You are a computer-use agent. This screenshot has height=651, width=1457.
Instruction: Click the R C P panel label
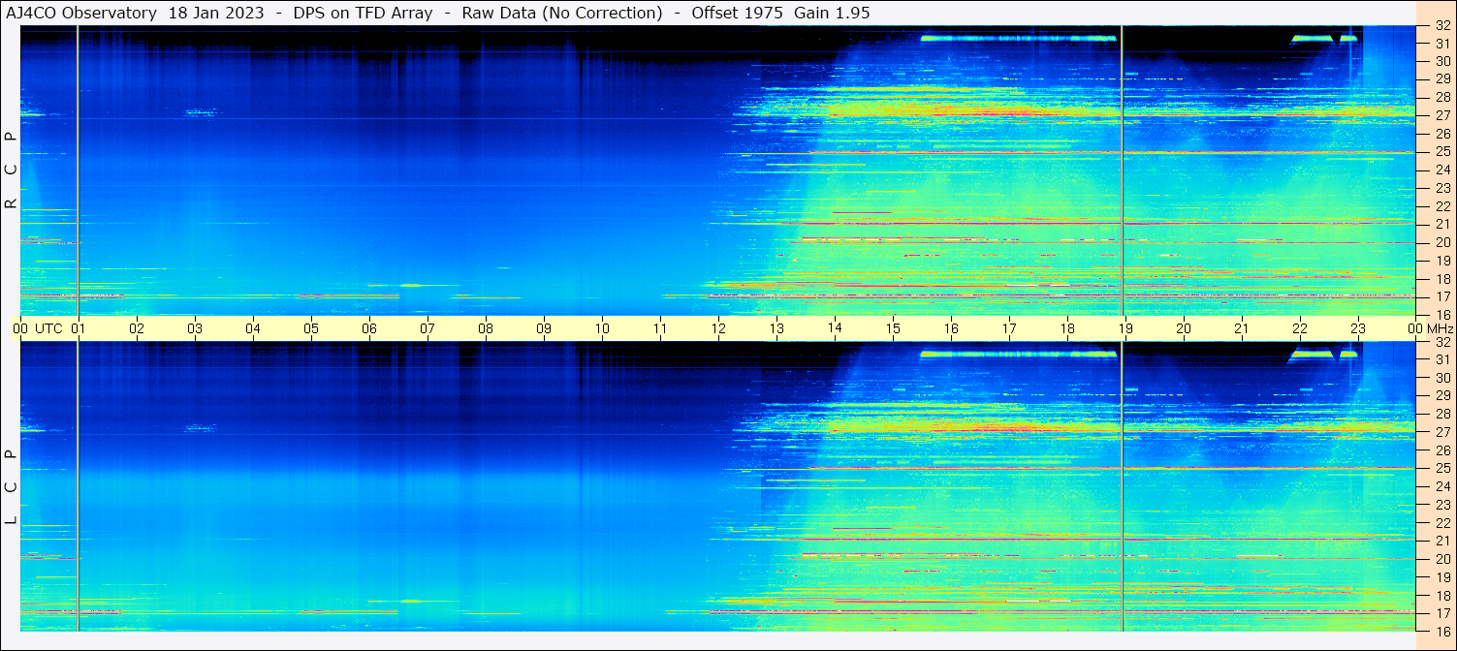pos(11,170)
